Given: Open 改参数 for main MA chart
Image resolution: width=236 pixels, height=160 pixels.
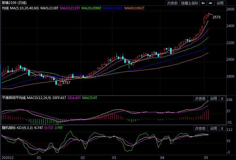Looking at the screenshot, I should pyautogui.click(x=172, y=3).
